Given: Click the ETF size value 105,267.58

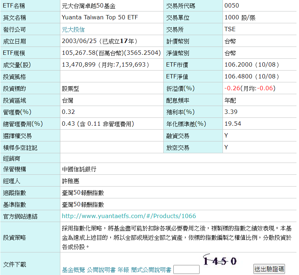Looking at the screenshot, I should (x=79, y=53).
